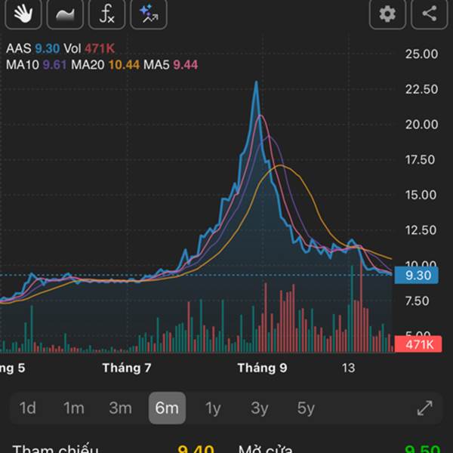Tap the 13 date axis label
This screenshot has width=453, height=453.
pos(348,368)
